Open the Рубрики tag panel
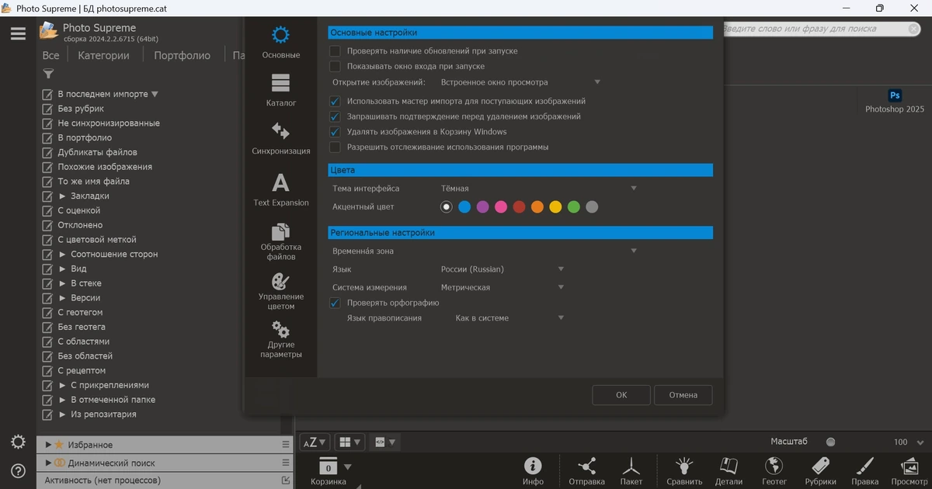 820,471
